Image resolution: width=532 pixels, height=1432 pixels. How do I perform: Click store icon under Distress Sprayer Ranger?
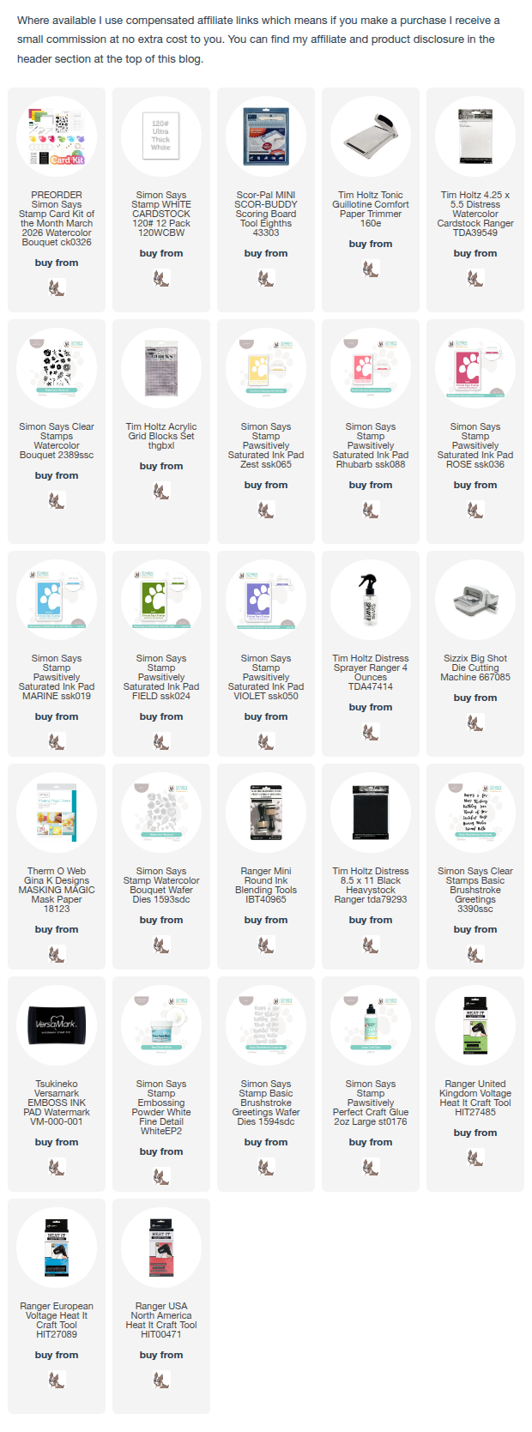371,732
